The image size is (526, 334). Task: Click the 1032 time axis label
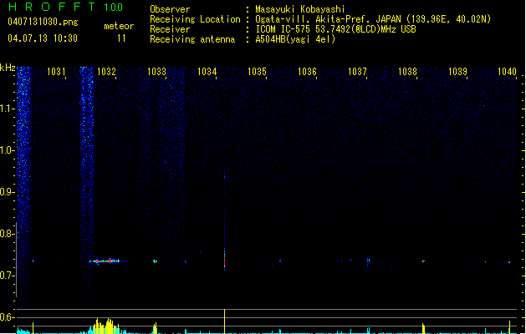pos(106,71)
